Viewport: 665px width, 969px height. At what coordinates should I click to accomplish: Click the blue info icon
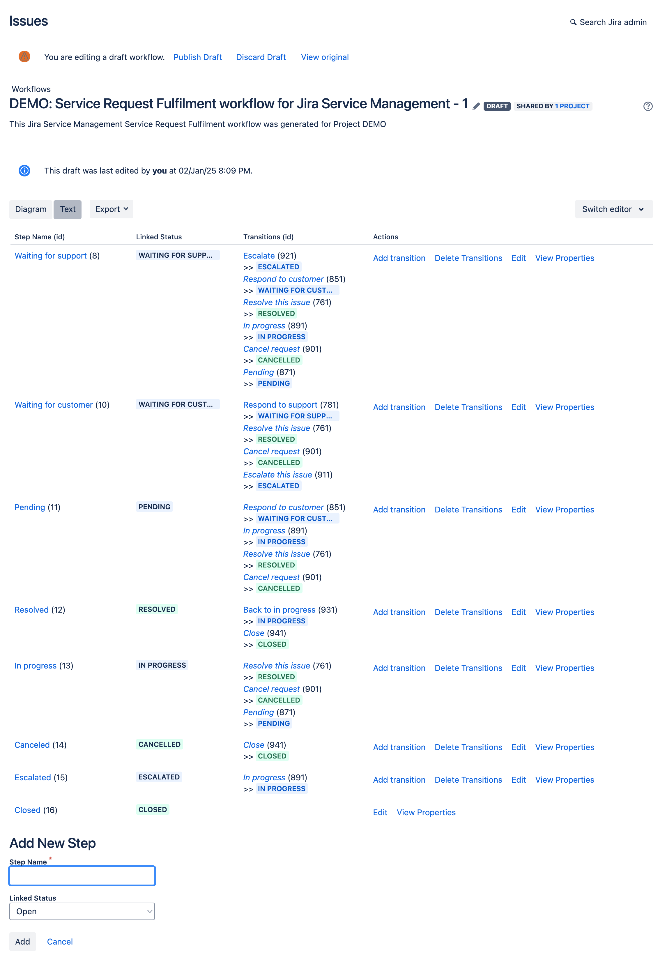click(24, 170)
